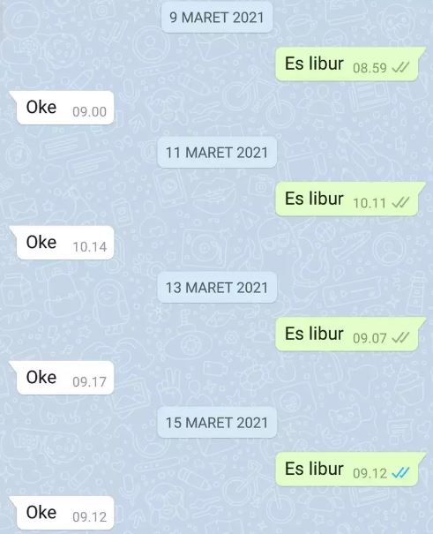Tap the Oke reply received 09.00

(x=63, y=108)
